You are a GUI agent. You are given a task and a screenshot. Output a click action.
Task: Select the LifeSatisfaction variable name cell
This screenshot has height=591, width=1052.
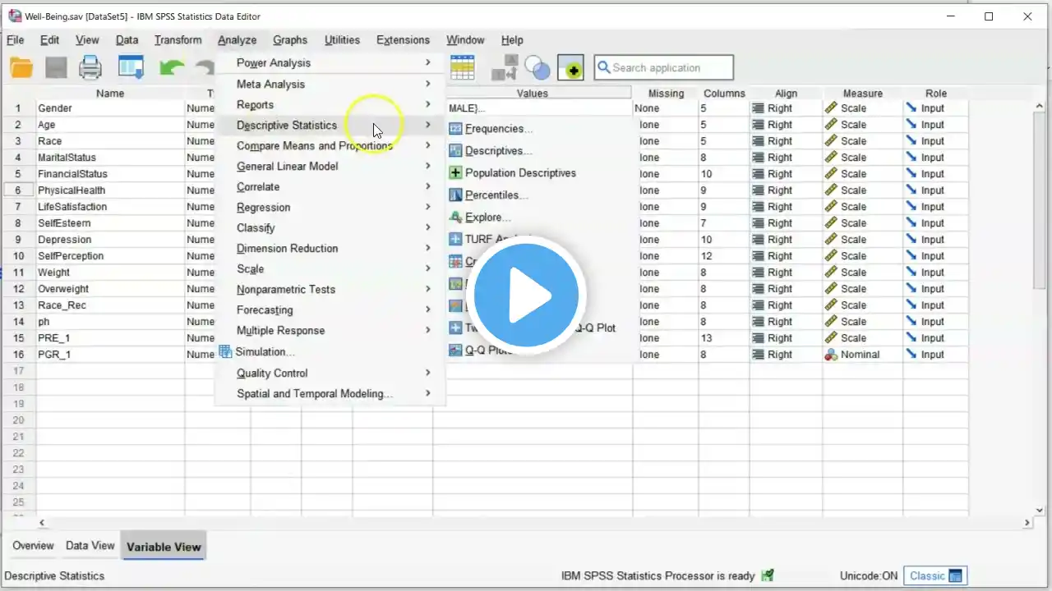coord(110,207)
